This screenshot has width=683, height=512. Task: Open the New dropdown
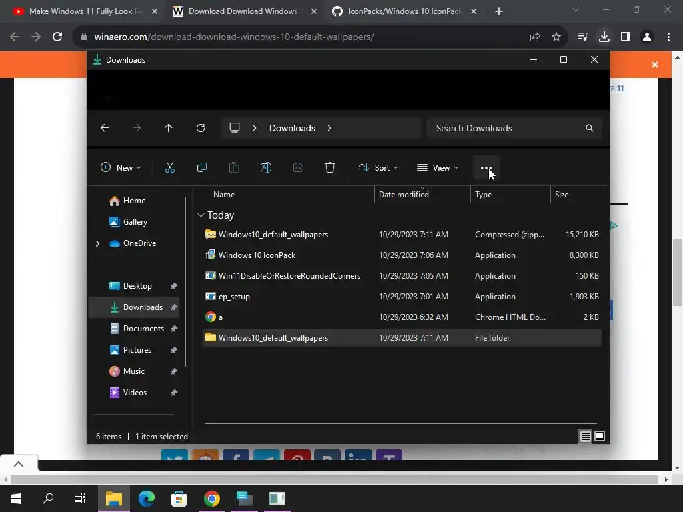tap(121, 167)
